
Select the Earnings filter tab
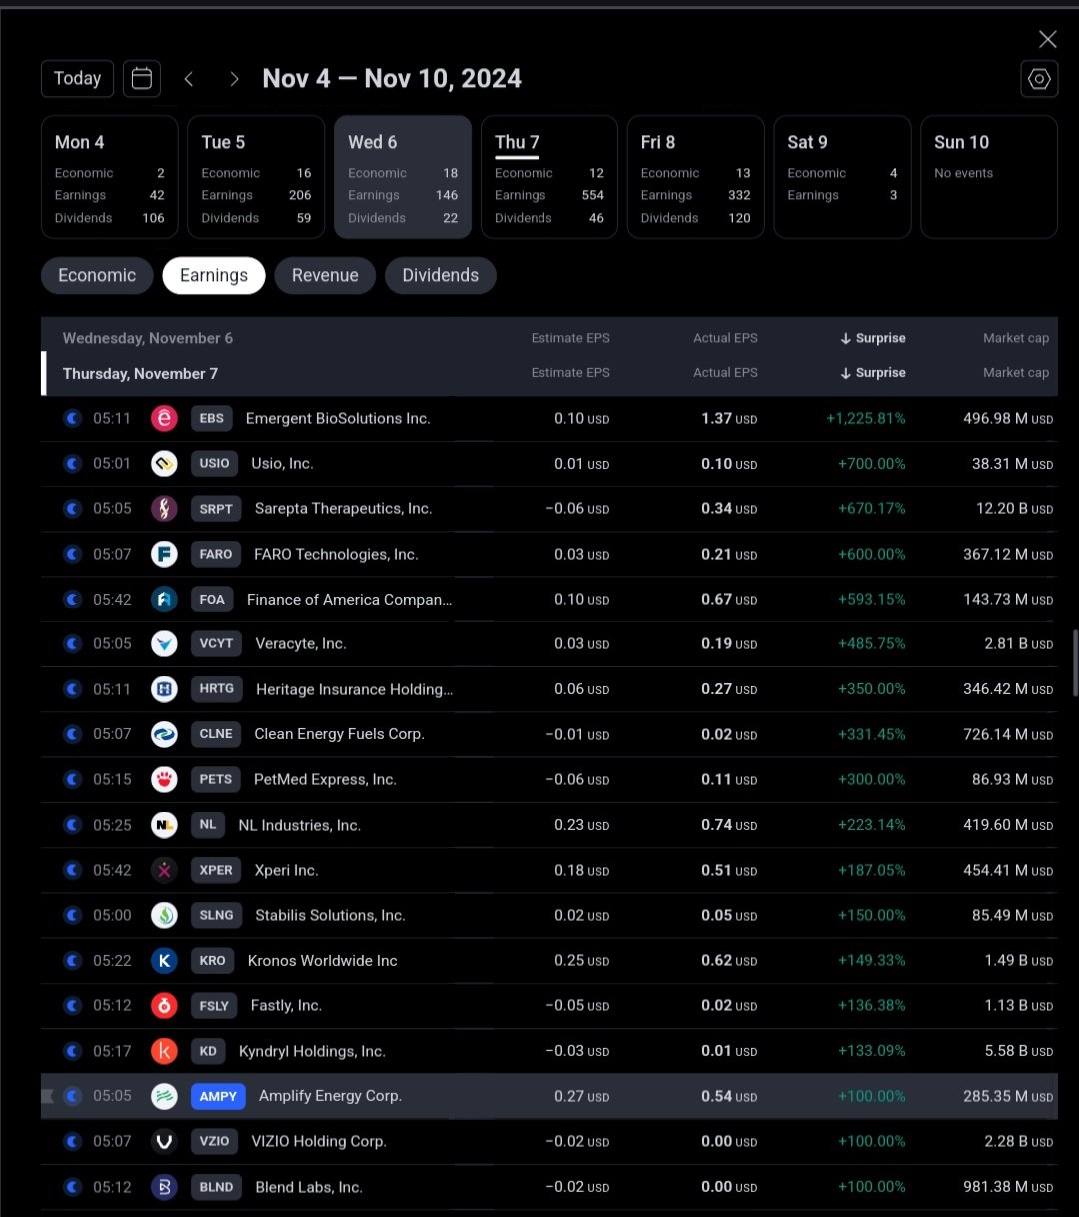(x=214, y=276)
